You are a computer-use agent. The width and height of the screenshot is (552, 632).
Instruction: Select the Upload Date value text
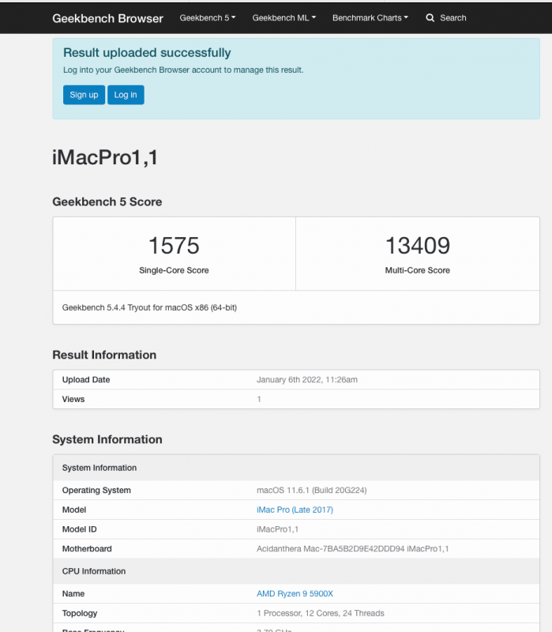pyautogui.click(x=307, y=380)
